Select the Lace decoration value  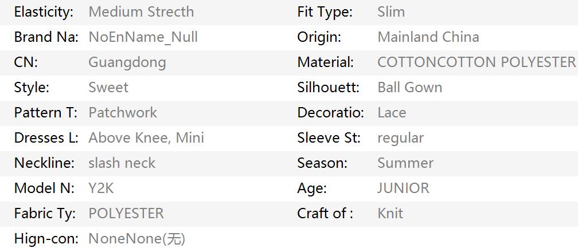click(x=392, y=112)
